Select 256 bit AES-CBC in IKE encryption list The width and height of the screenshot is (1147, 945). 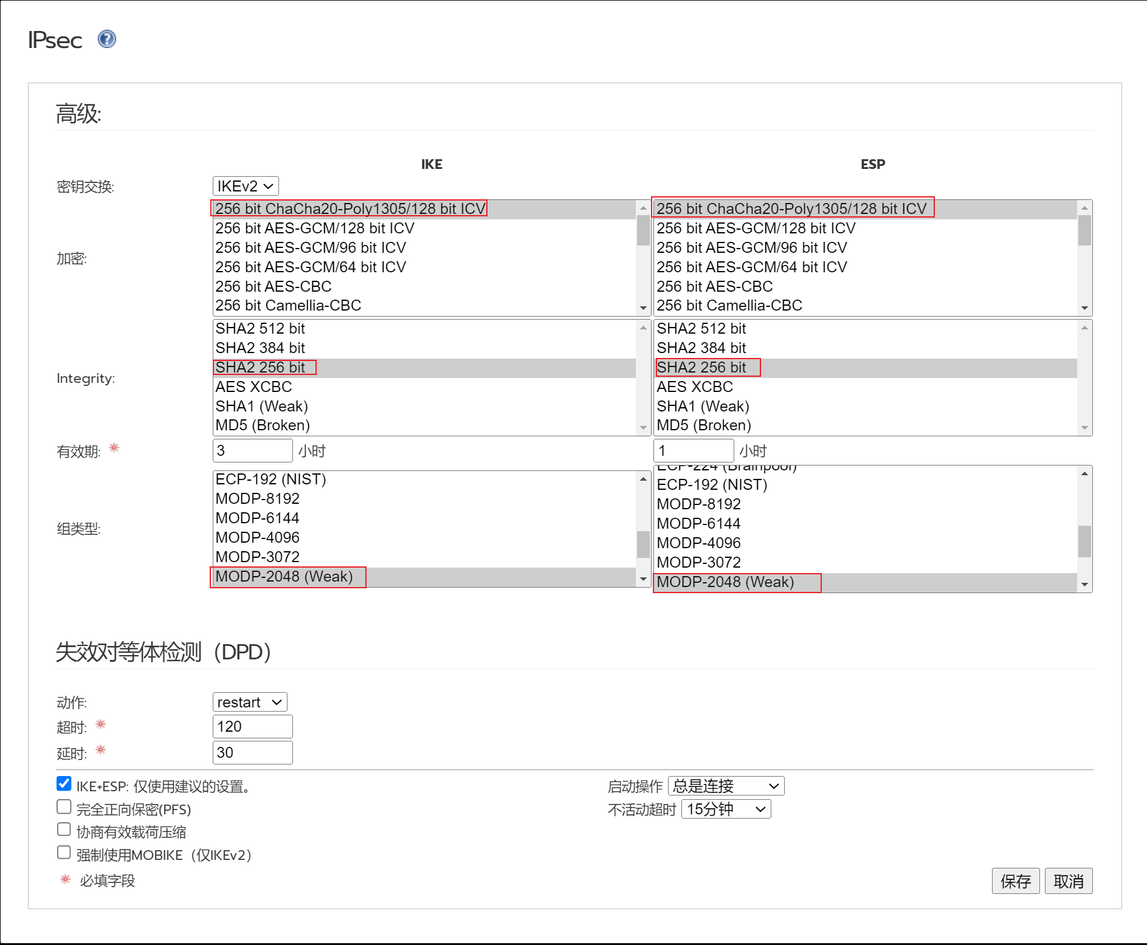tap(274, 286)
